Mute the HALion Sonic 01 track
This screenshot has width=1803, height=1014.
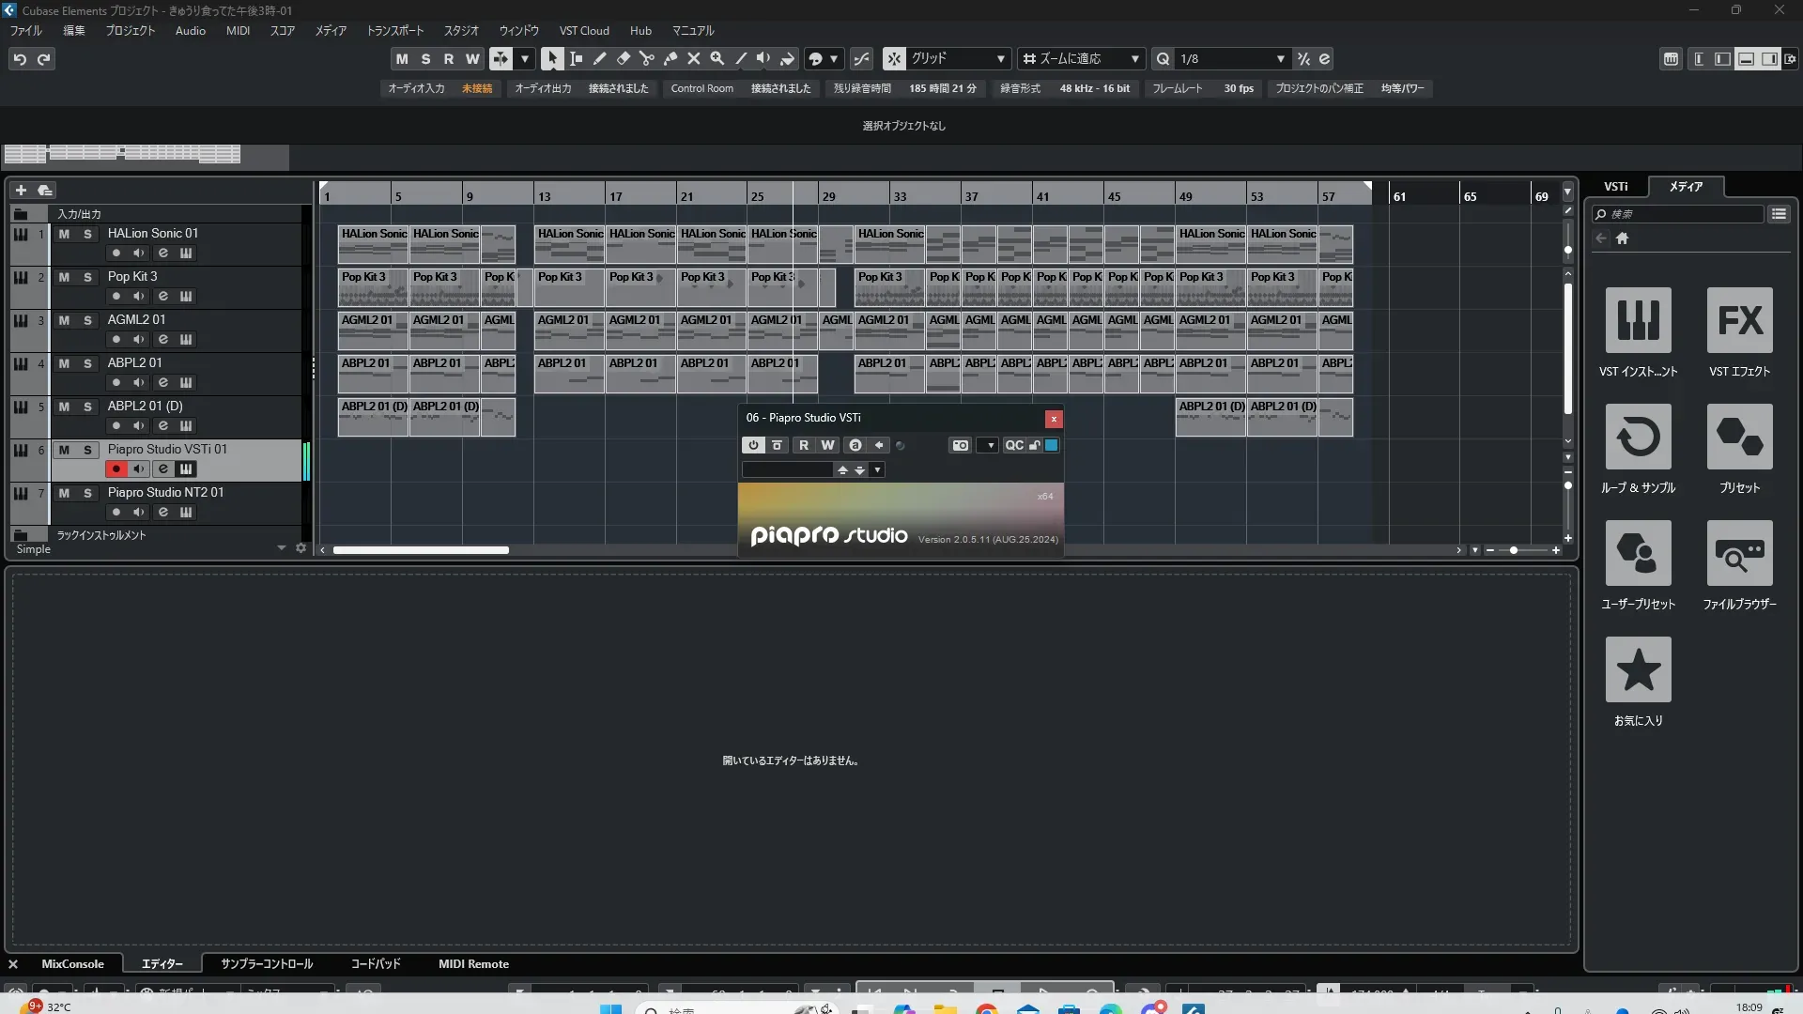64,234
